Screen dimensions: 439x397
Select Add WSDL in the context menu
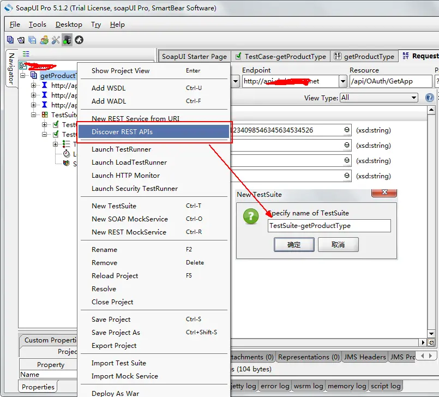pos(154,88)
